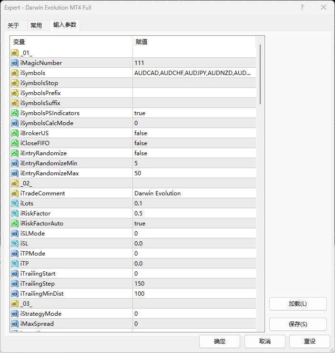Viewport: 335px width, 353px height.
Task: Select the iStrategyMode variable name
Action: tap(41, 314)
